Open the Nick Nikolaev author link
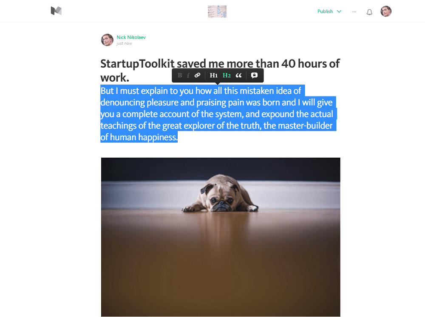Viewport: 425px width, 317px height. click(x=131, y=37)
